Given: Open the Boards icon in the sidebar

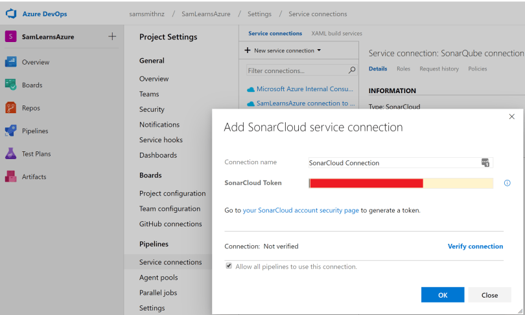Looking at the screenshot, I should (11, 85).
